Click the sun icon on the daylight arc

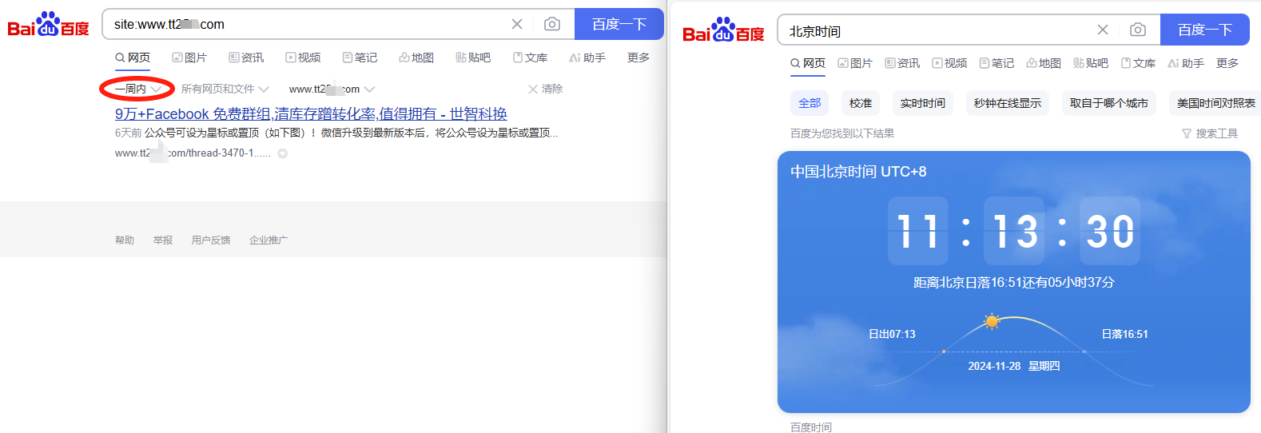pos(992,322)
